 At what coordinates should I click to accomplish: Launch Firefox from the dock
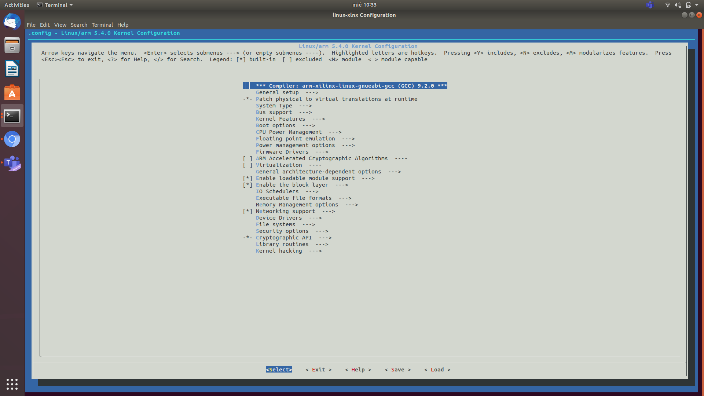pos(12,139)
